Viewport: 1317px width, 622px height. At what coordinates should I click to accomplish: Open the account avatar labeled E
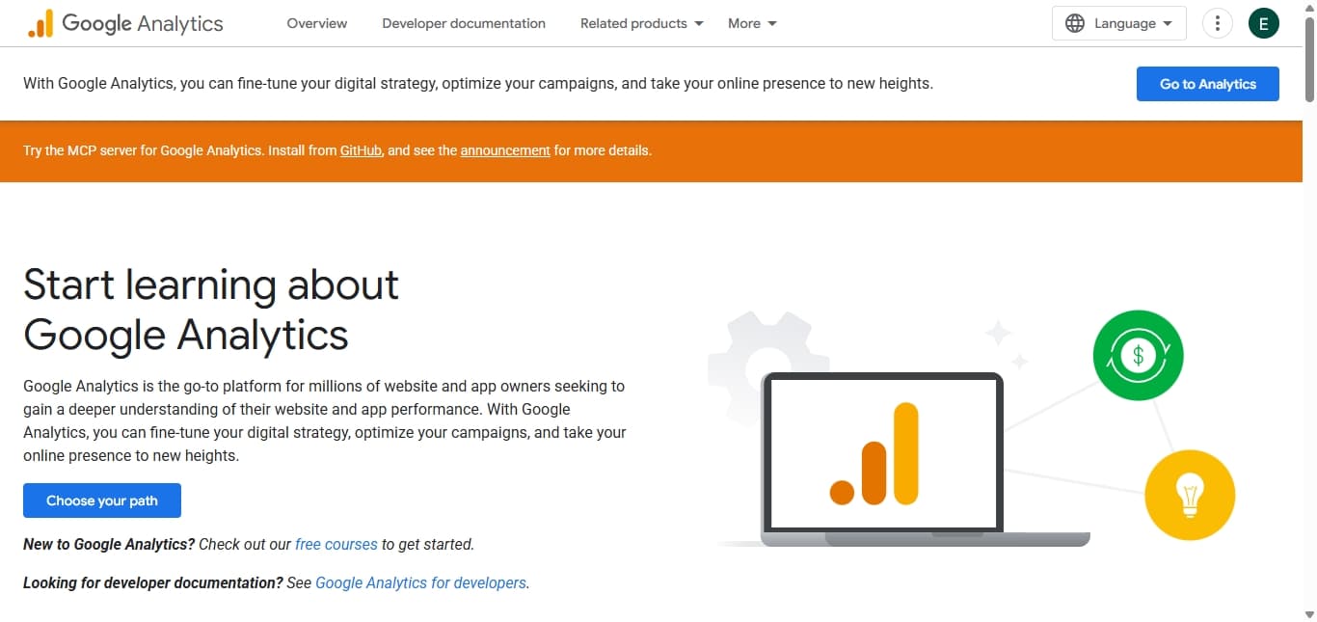1263,23
